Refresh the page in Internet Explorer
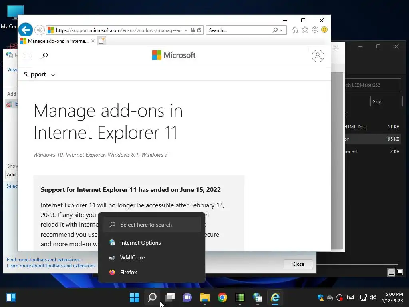Image resolution: width=409 pixels, height=307 pixels. 199,30
